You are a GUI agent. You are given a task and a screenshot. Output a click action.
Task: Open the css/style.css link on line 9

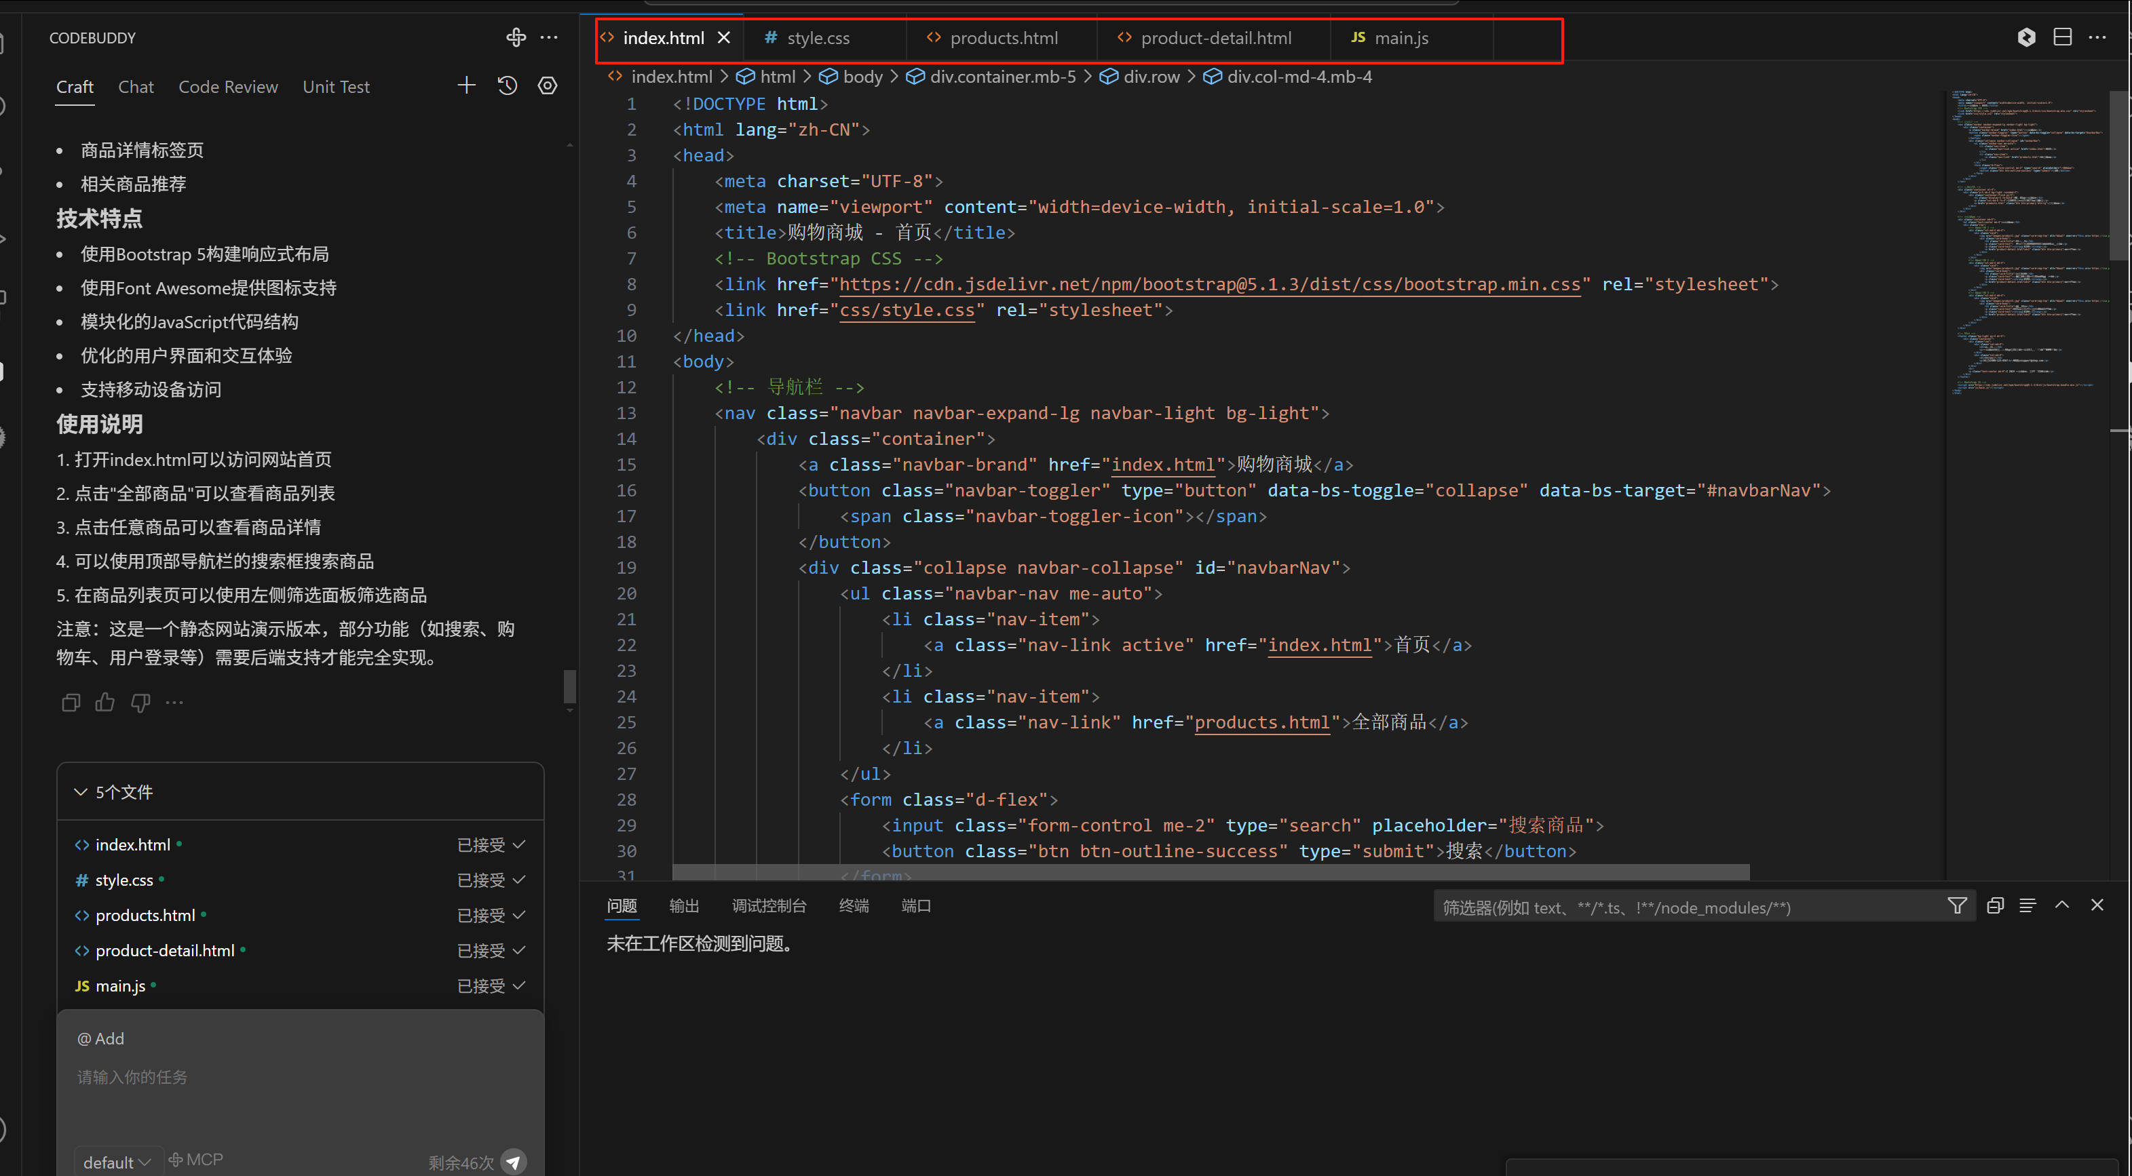907,310
